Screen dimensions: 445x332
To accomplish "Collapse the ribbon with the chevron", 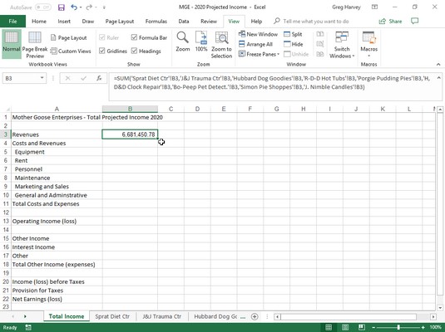I will (x=438, y=65).
